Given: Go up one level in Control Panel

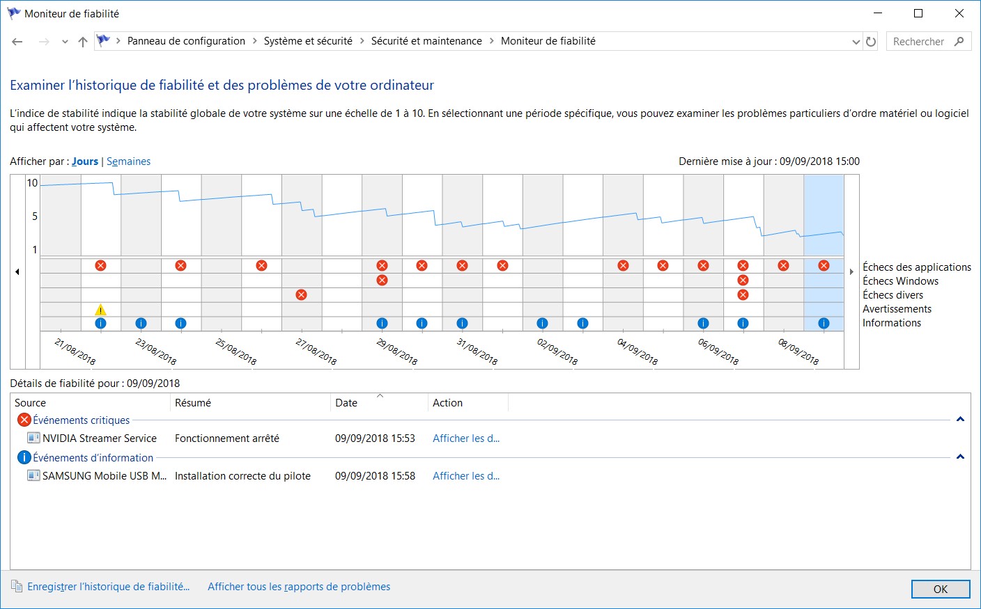Looking at the screenshot, I should (83, 42).
